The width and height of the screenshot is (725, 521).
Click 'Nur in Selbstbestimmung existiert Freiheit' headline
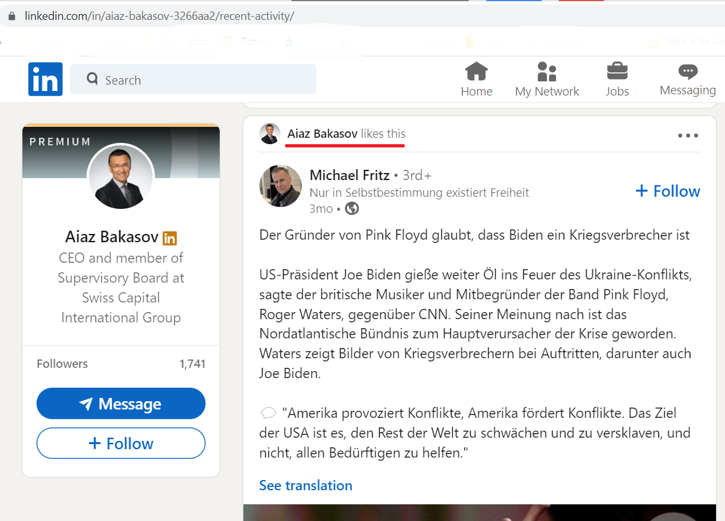point(419,192)
